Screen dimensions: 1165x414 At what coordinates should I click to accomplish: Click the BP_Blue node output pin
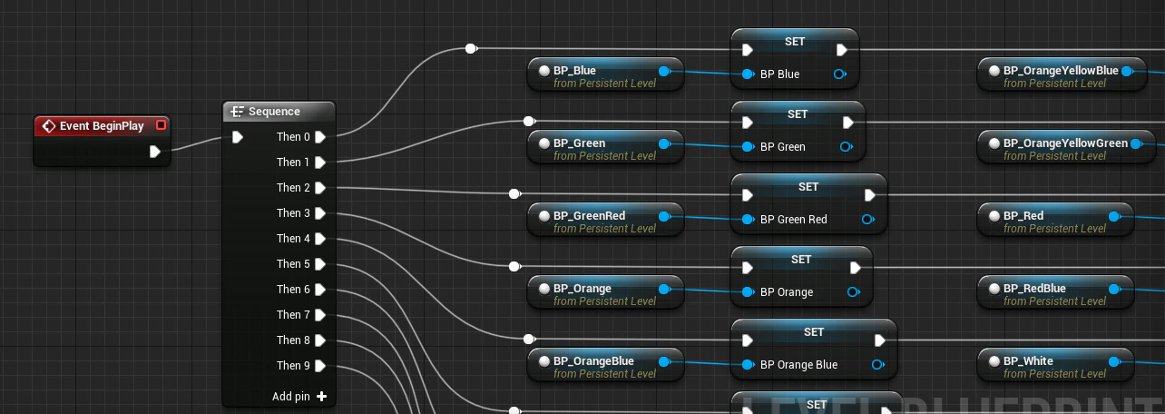[664, 71]
